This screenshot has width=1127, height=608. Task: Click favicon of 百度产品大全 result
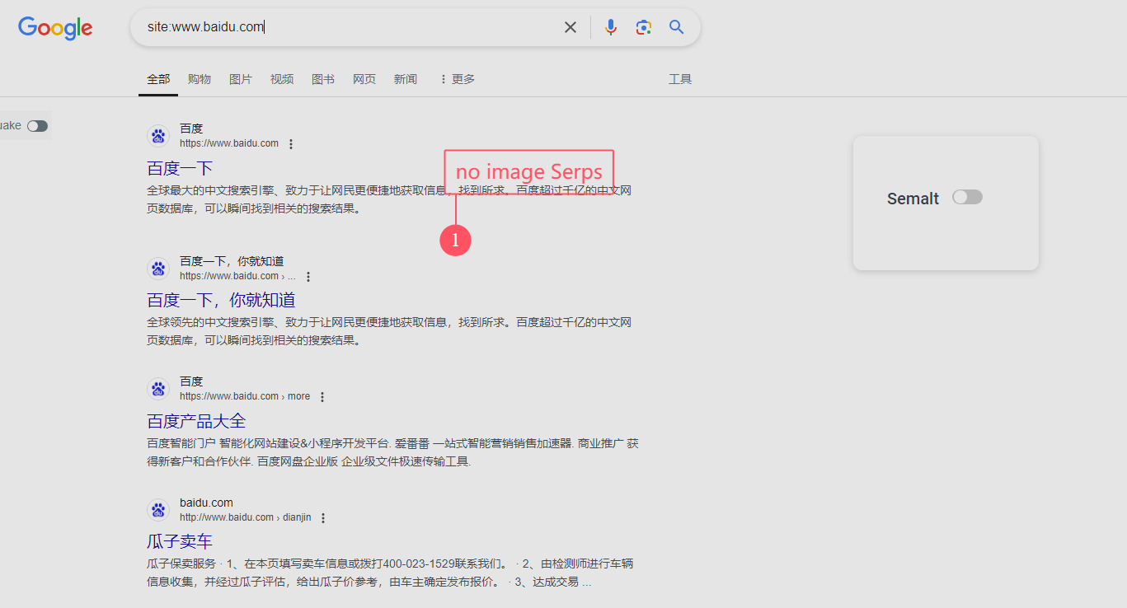tap(158, 389)
